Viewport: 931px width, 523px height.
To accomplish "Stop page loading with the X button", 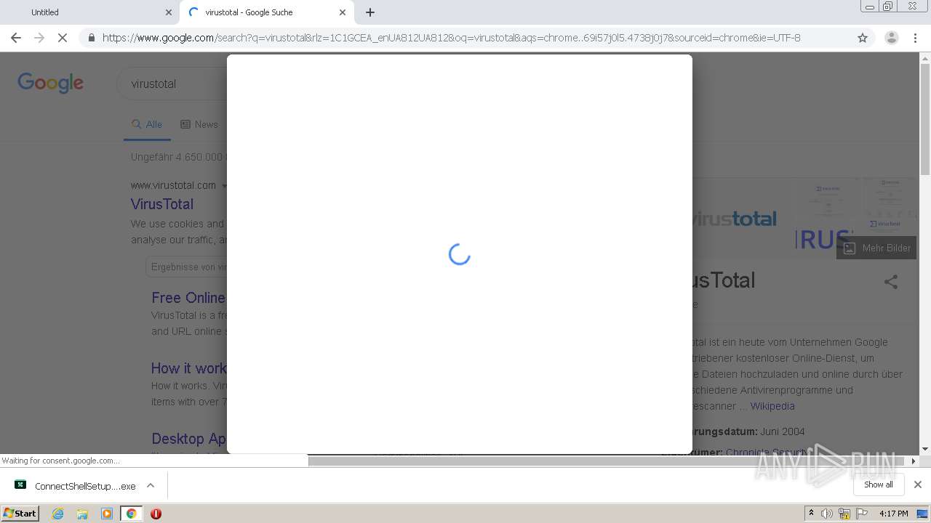I will click(x=63, y=38).
